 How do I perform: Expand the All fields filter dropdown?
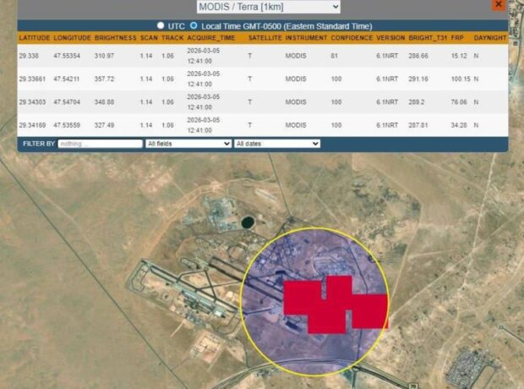pyautogui.click(x=188, y=144)
